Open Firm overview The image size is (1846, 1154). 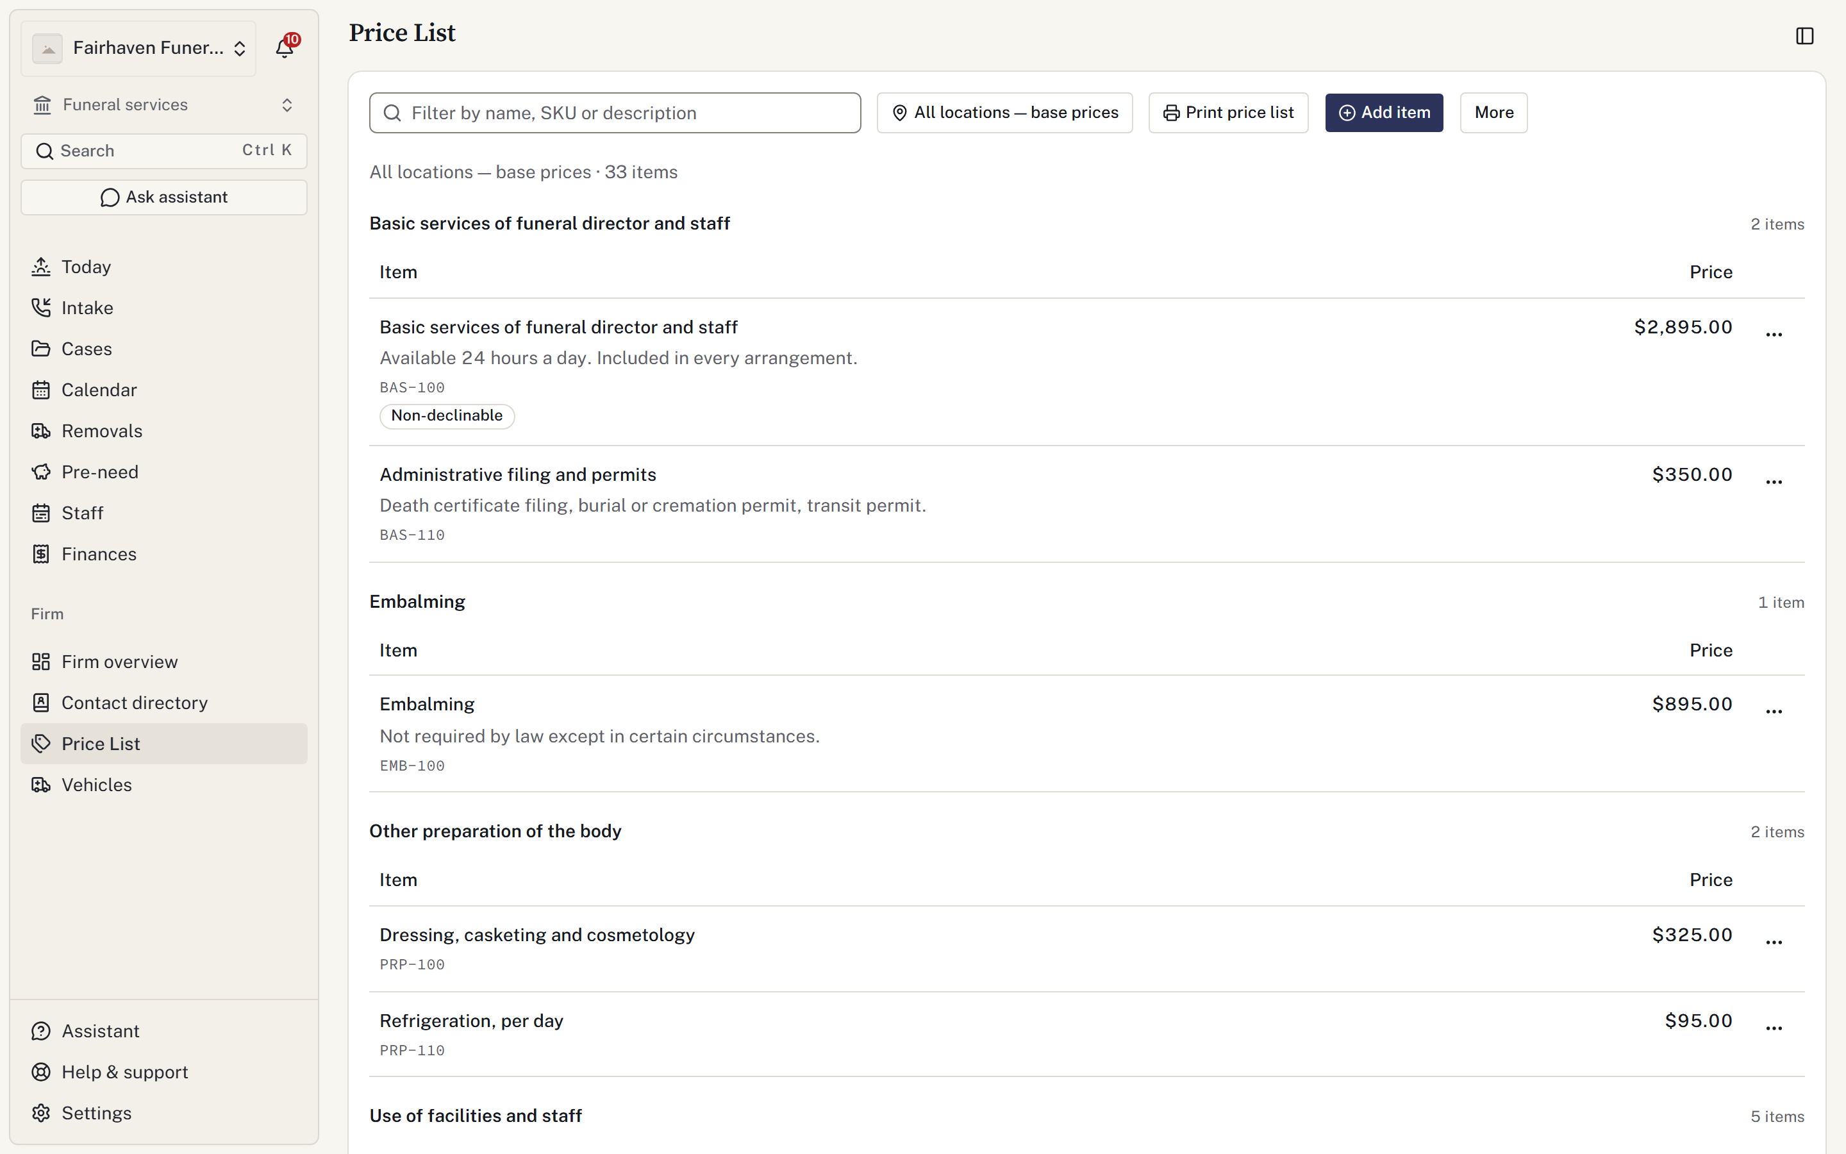[x=164, y=662]
